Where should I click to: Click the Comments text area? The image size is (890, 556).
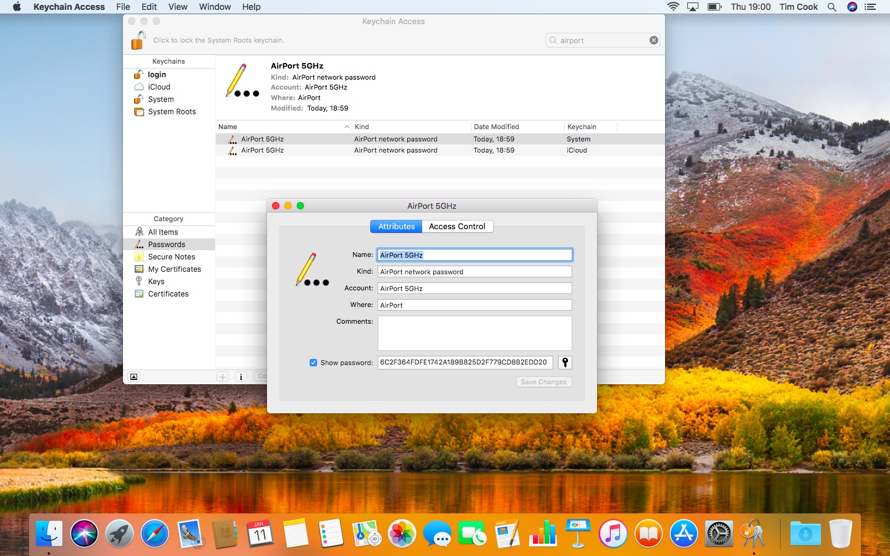pos(475,334)
